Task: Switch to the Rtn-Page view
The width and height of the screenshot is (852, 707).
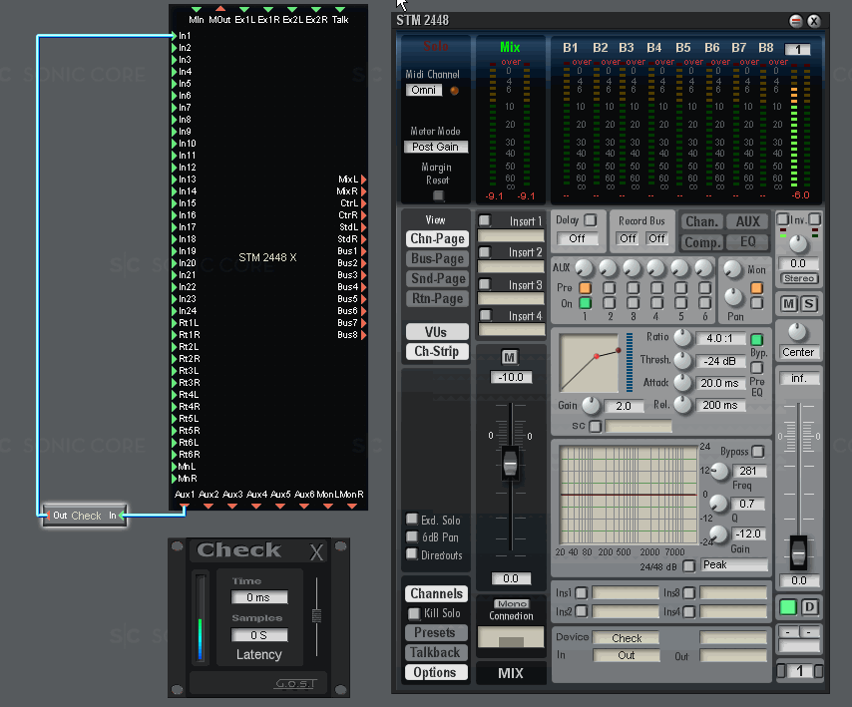Action: pos(437,299)
